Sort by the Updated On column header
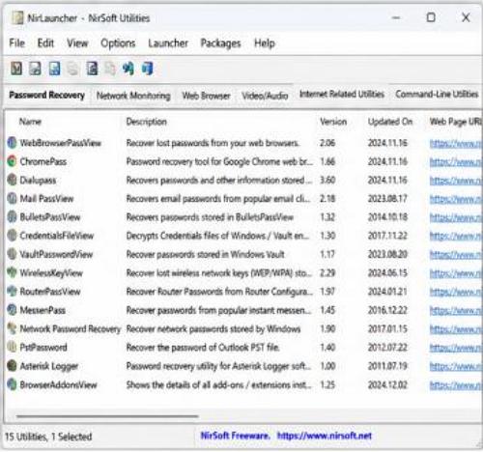 click(x=390, y=122)
